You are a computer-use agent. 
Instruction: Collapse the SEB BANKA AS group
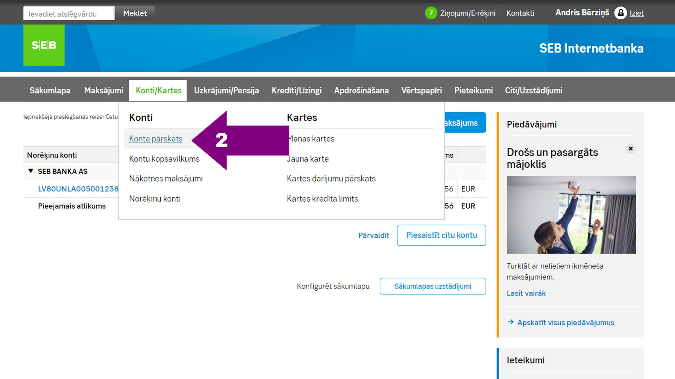click(31, 171)
